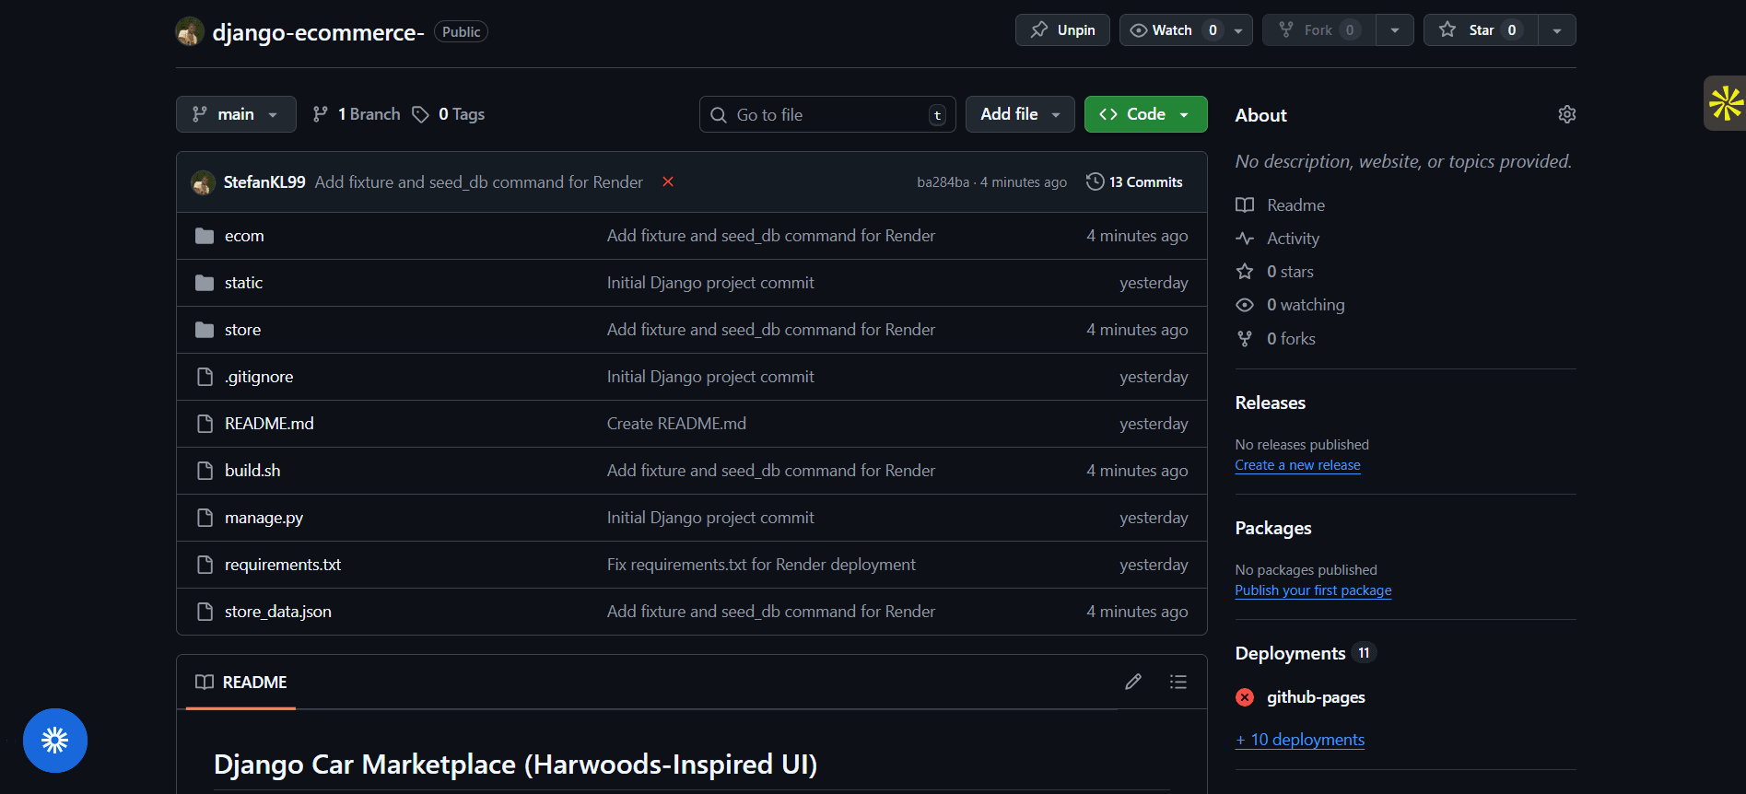Screen dimensions: 1746x794
Task: Click the store folder icon
Action: [205, 330]
